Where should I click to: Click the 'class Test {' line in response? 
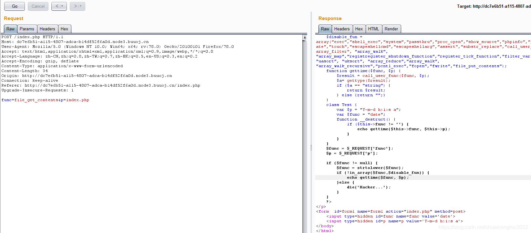(341, 105)
